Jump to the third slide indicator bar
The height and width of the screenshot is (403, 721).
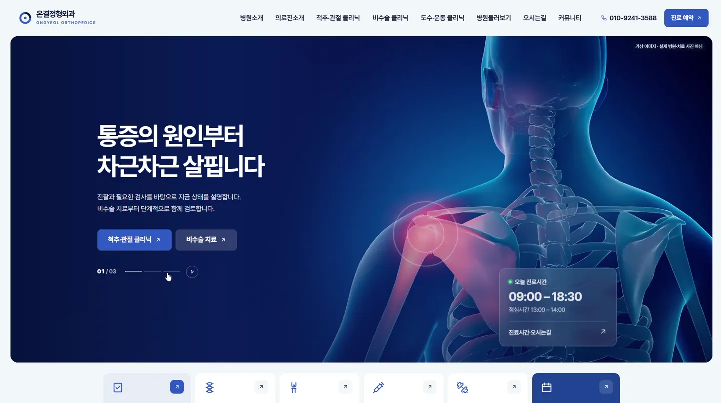(172, 271)
